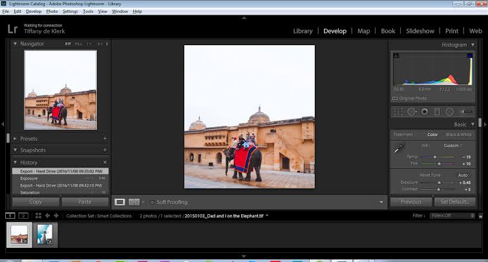
Task: Select the Graduated Filter tool
Action: click(437, 112)
